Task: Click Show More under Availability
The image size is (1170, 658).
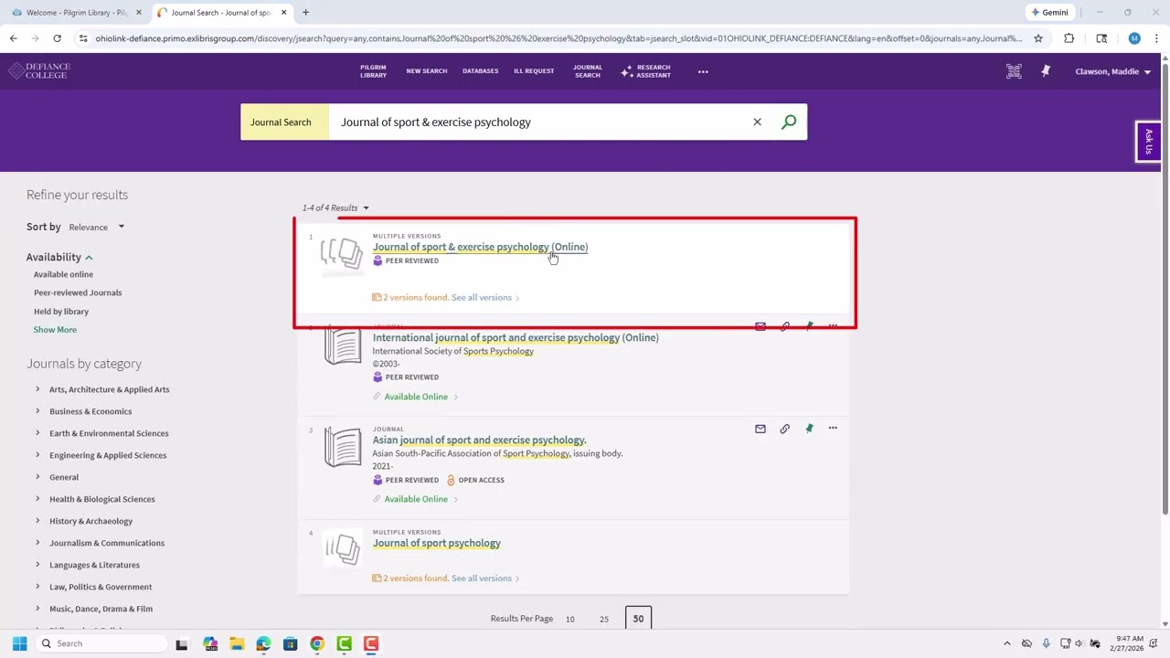Action: click(x=55, y=330)
